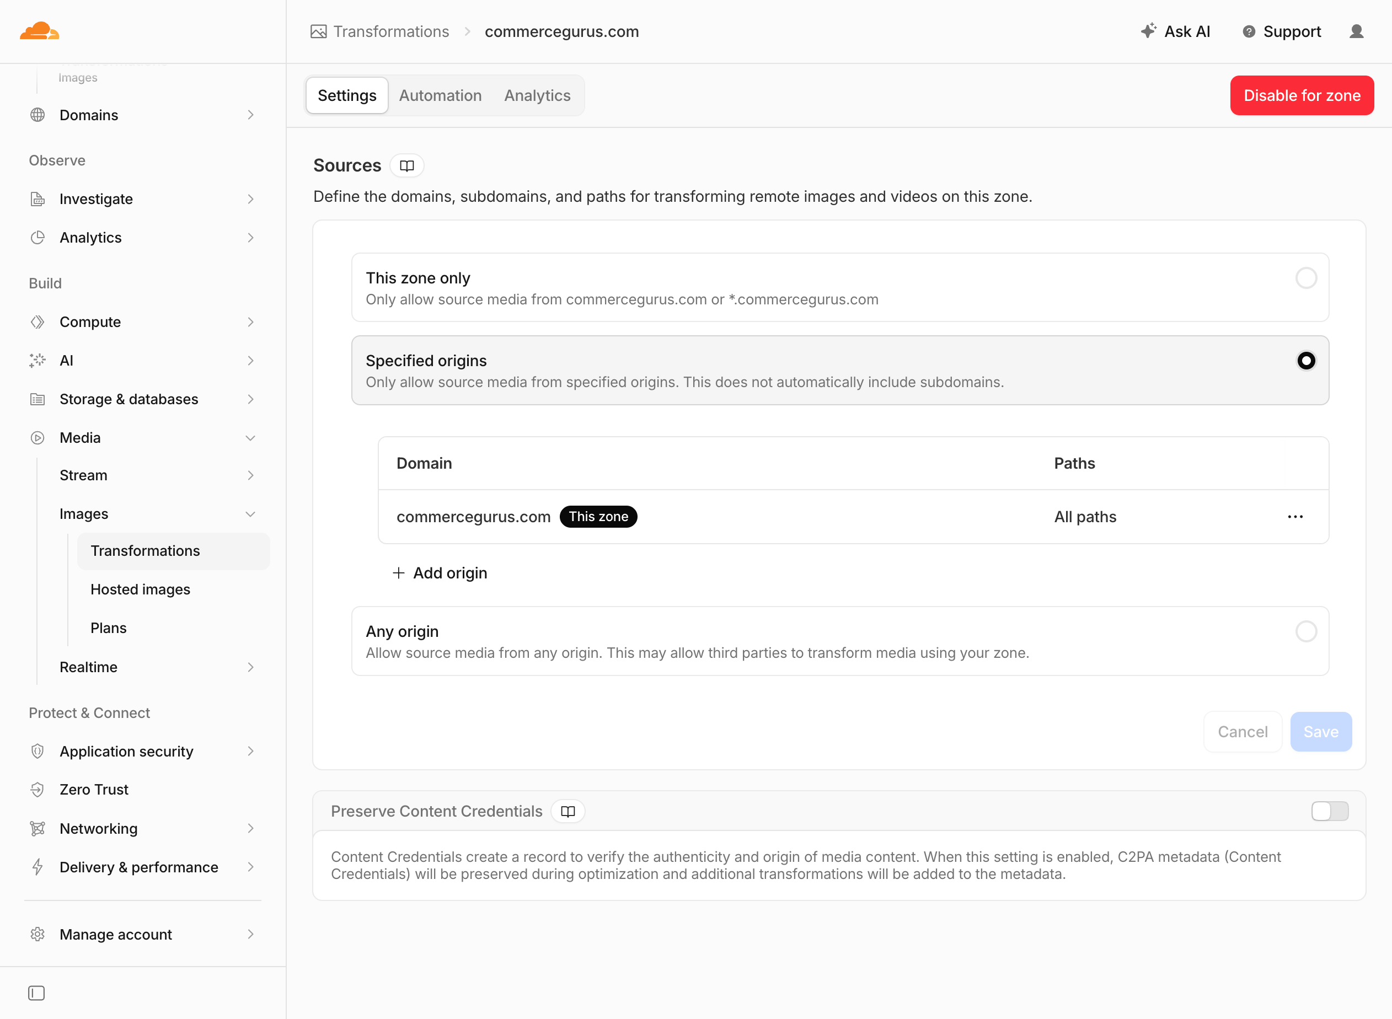Collapse the Images submenu chevron

pyautogui.click(x=250, y=514)
